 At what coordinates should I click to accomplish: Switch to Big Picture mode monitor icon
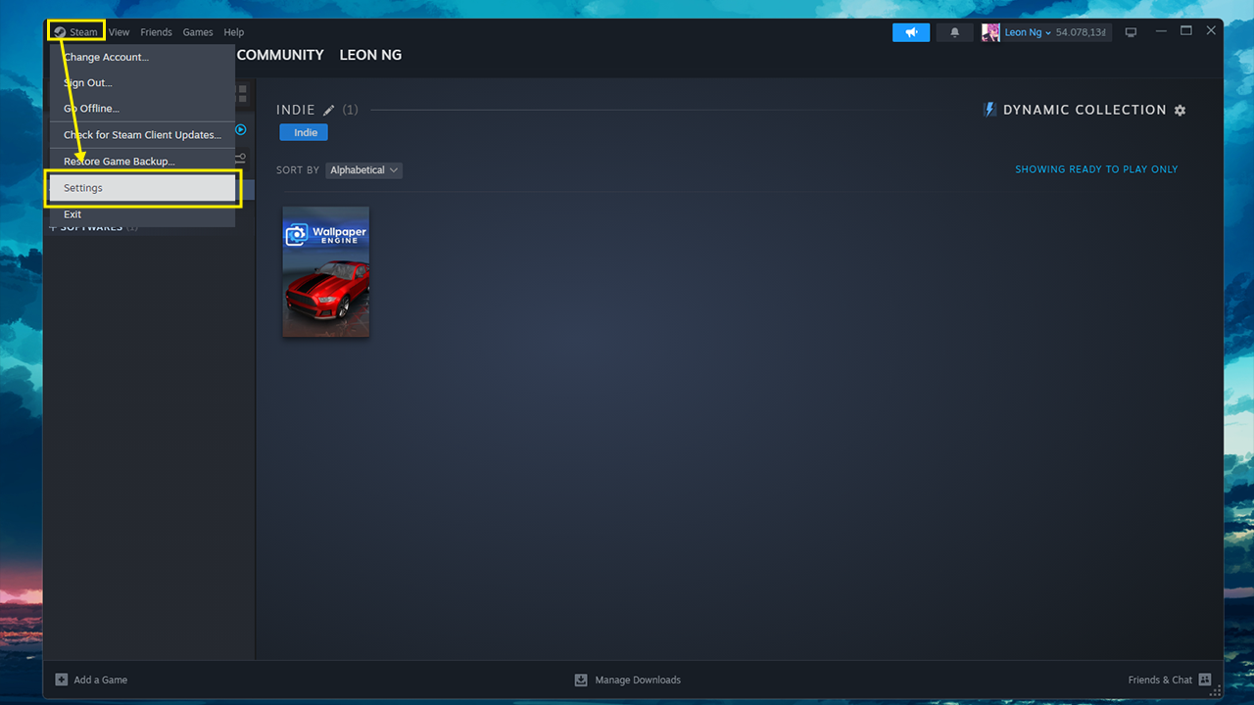pyautogui.click(x=1131, y=32)
